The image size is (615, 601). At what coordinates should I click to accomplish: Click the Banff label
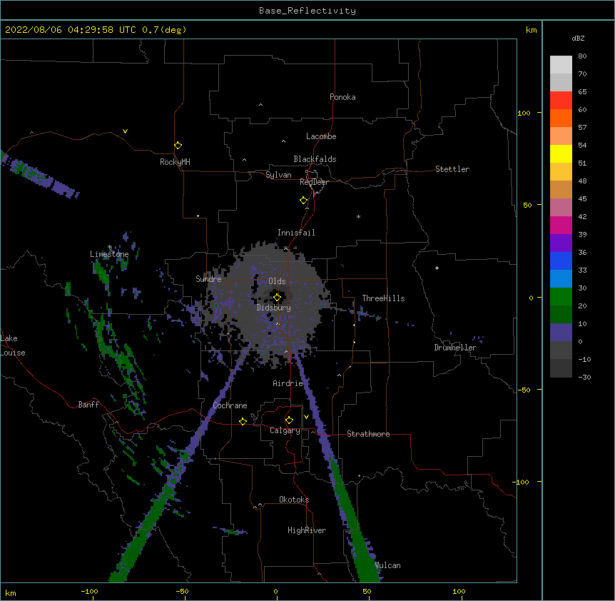[x=88, y=405]
